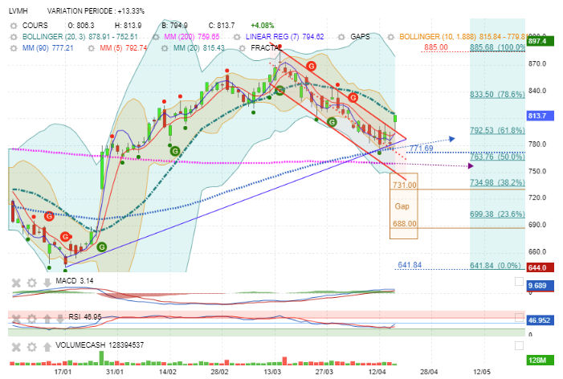Click the 771.69 trendline value label
563x379 pixels.
pyautogui.click(x=421, y=149)
